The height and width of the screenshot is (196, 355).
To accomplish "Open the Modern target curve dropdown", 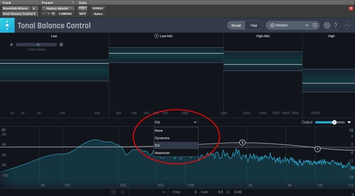I will [288, 25].
